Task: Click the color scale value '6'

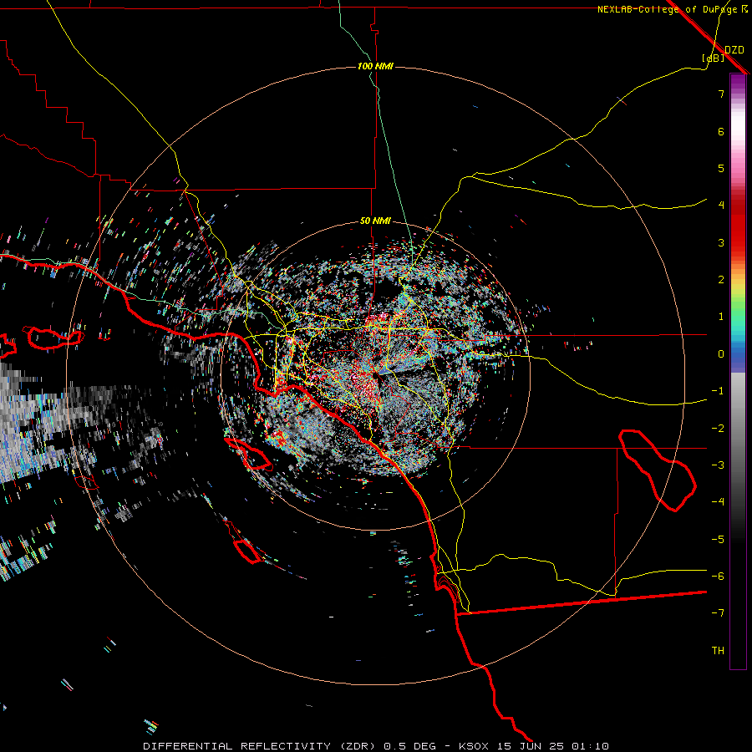Action: pos(721,131)
